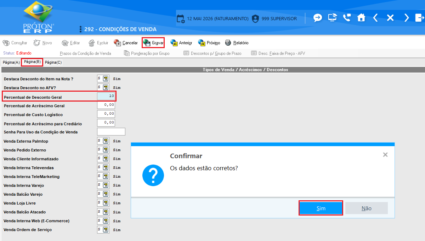Click the supervisor user shield icon
This screenshot has width=425, height=241.
(255, 18)
